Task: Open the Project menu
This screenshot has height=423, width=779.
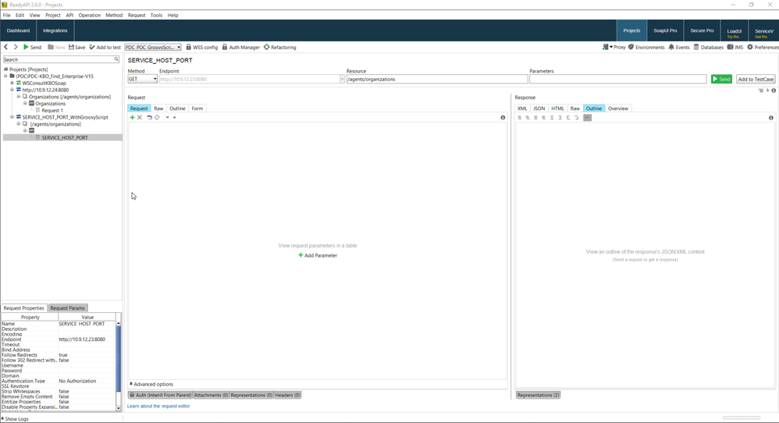Action: (x=52, y=16)
